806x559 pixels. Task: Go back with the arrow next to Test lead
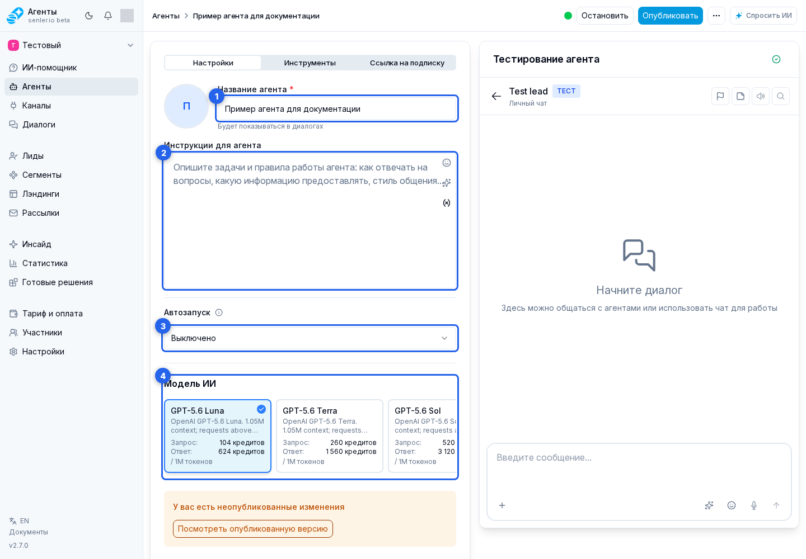[496, 96]
